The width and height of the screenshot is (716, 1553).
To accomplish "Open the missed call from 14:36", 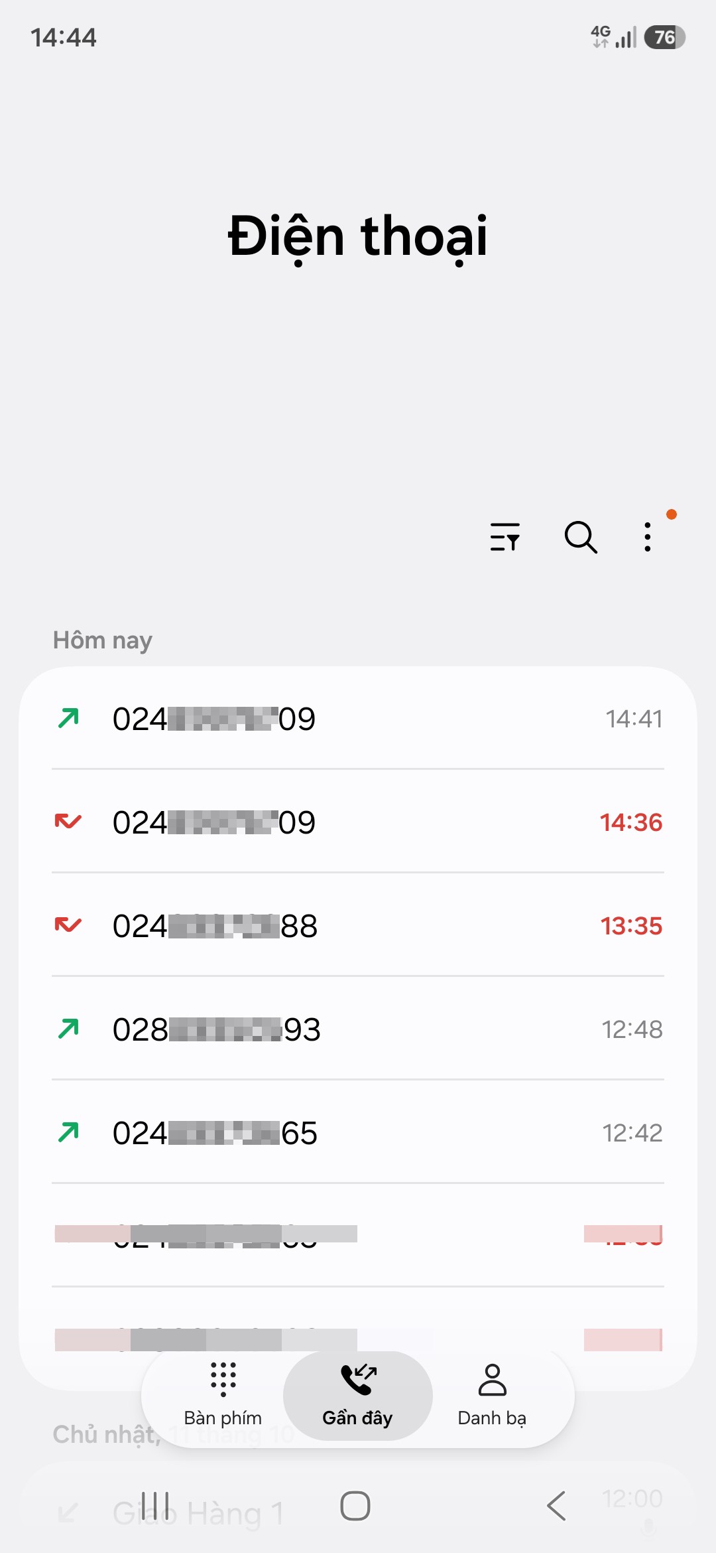I will (x=358, y=822).
